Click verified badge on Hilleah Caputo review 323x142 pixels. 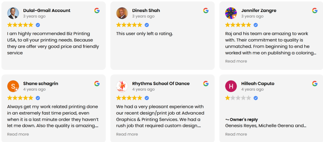(x=255, y=98)
